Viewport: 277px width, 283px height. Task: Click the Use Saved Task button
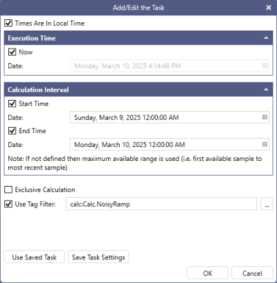35,257
